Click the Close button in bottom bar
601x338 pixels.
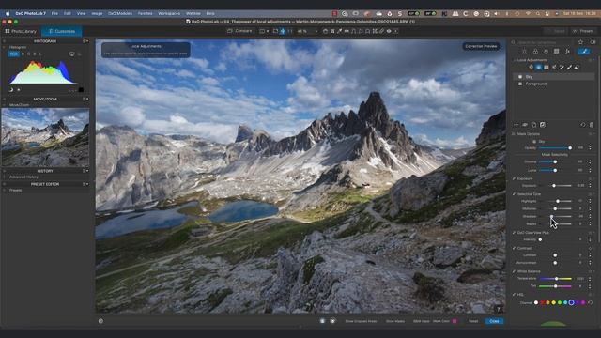coord(494,321)
